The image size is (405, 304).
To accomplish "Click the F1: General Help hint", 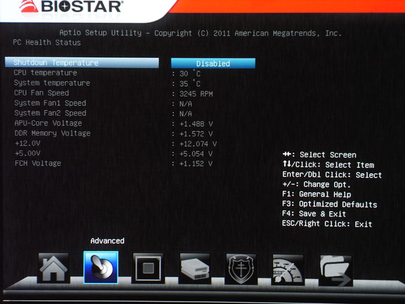I will click(x=316, y=194).
